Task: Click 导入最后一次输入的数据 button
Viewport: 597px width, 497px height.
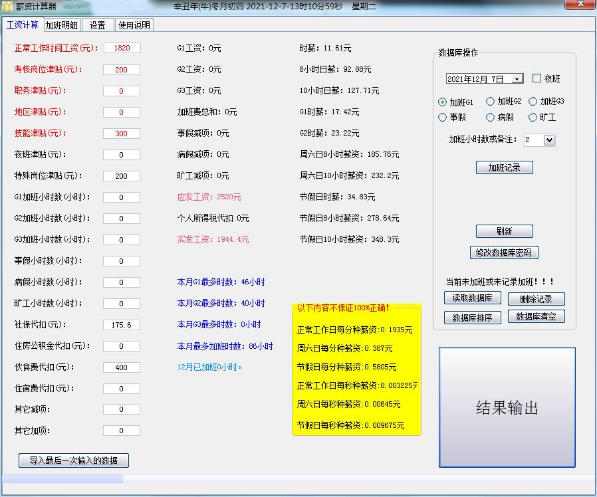Action: [74, 460]
